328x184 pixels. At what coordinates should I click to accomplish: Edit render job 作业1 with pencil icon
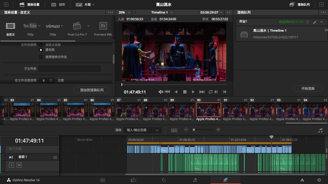[315, 22]
